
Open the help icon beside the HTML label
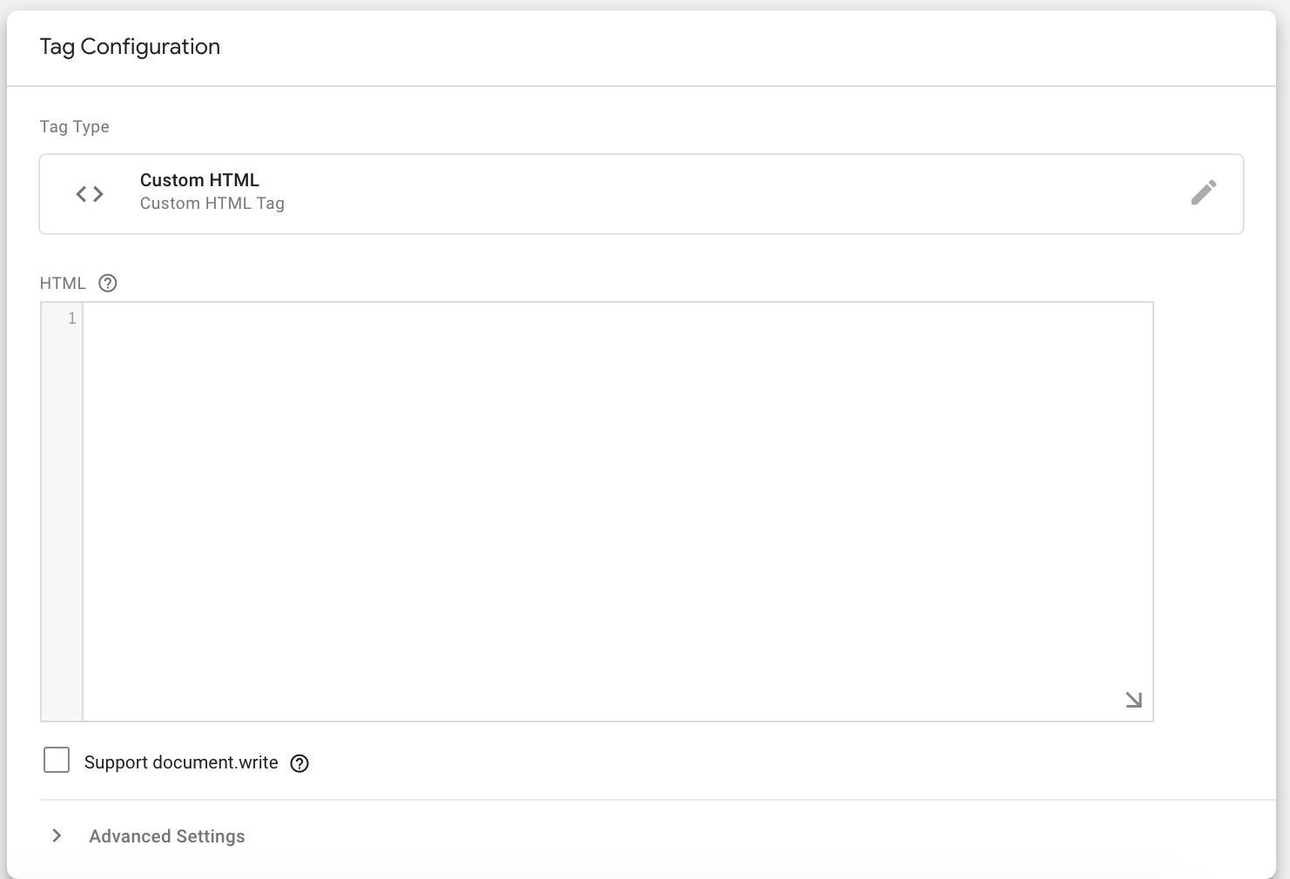tap(108, 283)
